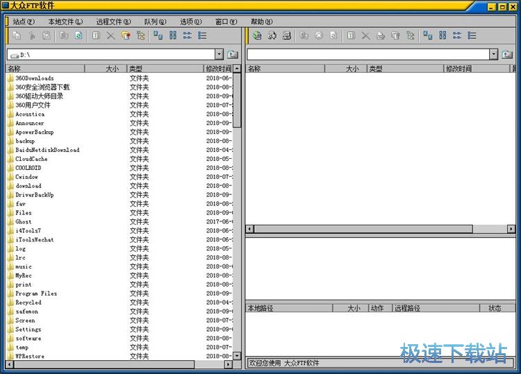521x374 pixels.
Task: Open the 选项 menu
Action: tap(191, 22)
